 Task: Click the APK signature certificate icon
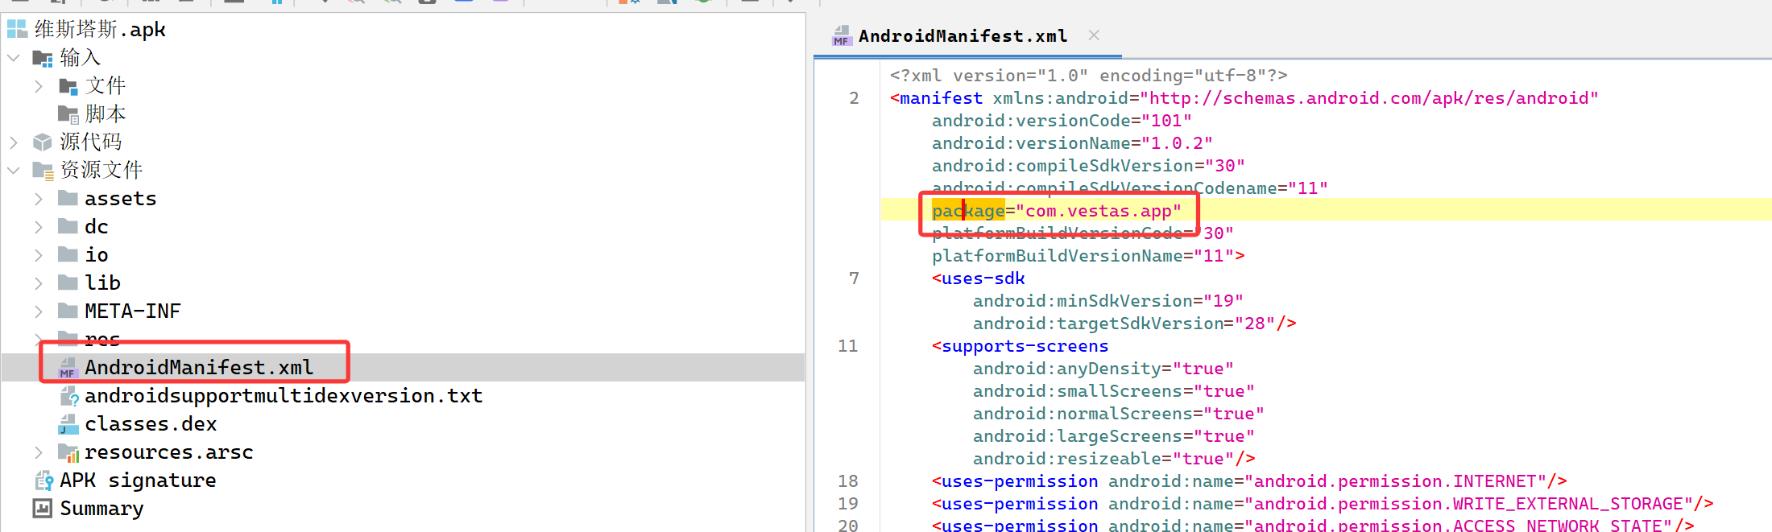(43, 481)
